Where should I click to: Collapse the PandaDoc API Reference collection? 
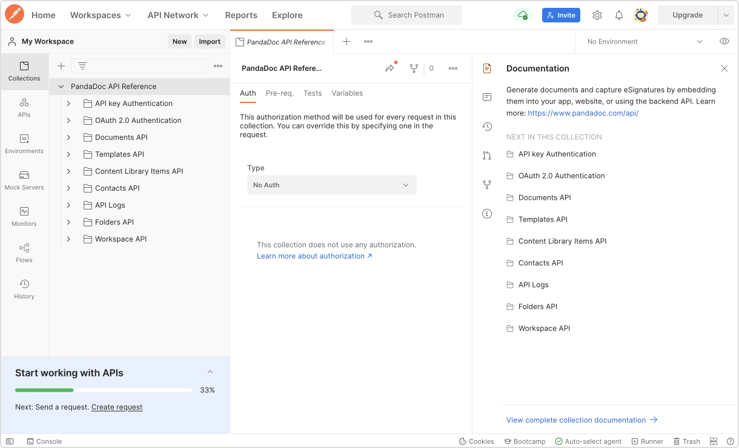(61, 87)
